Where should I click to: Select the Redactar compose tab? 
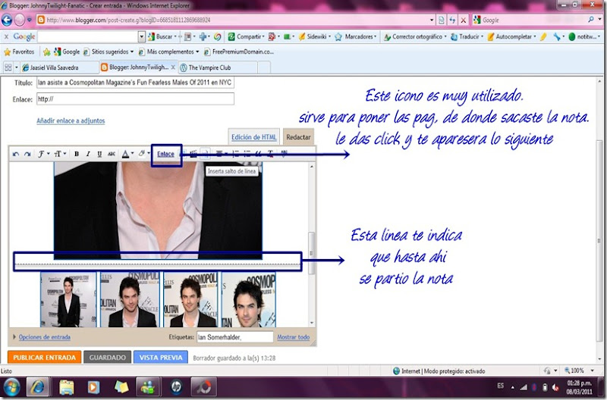(x=298, y=137)
